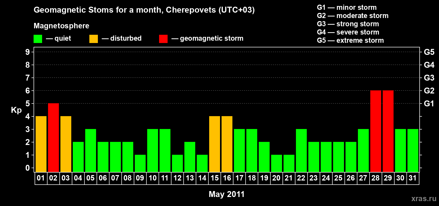Click the Magnetosphere heading
The image size is (439, 206).
click(x=61, y=26)
